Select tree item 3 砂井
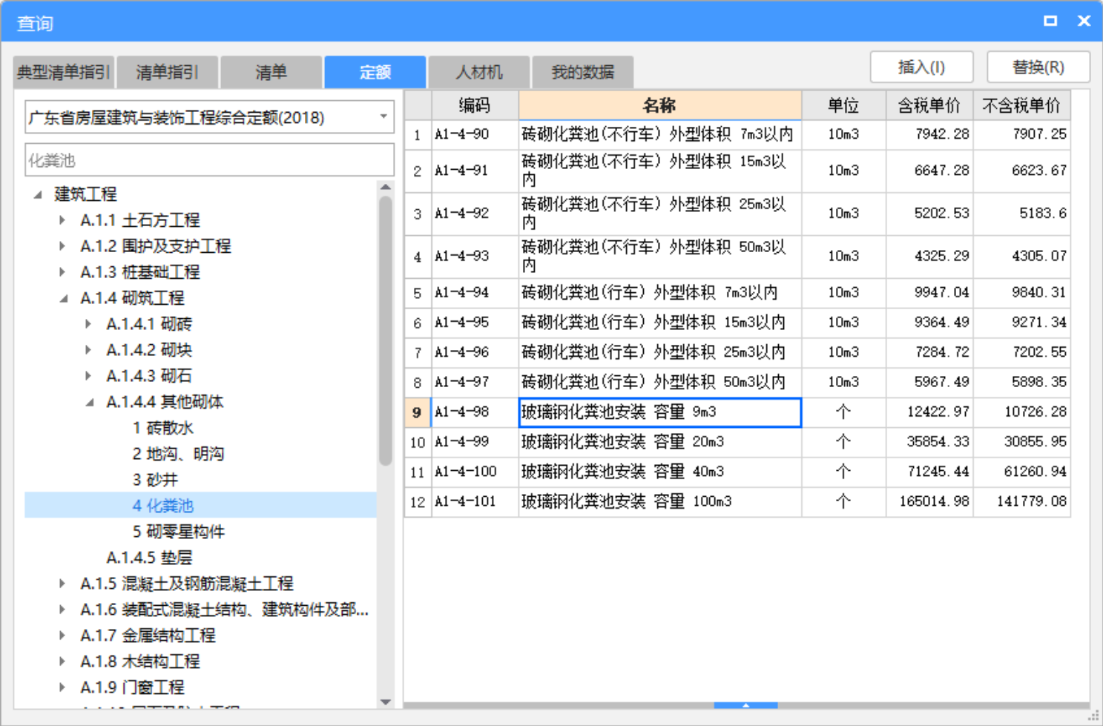Image resolution: width=1103 pixels, height=726 pixels. 156,480
